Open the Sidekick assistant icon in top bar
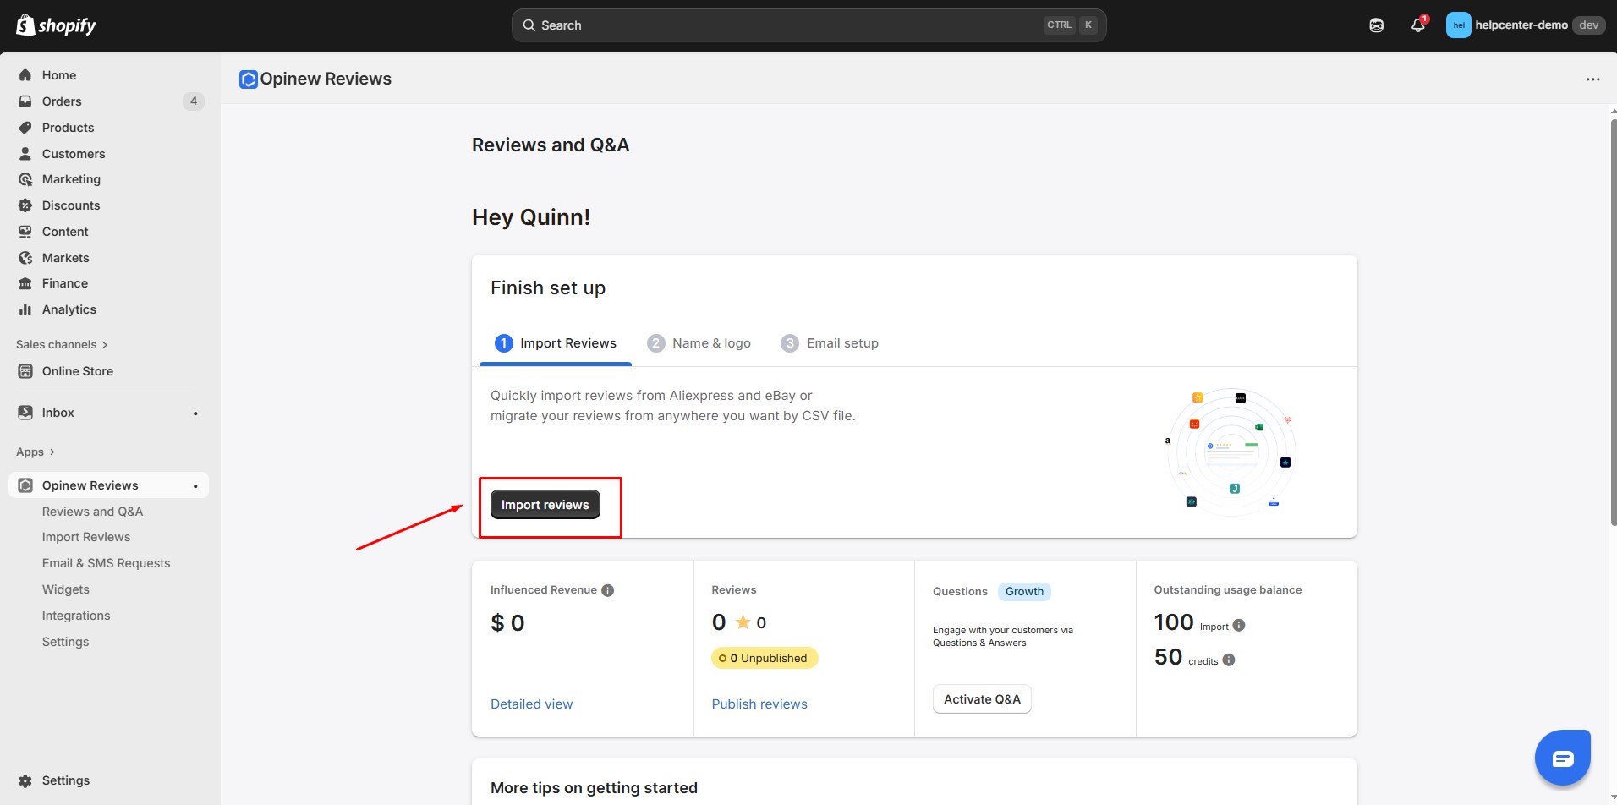The image size is (1617, 805). coord(1377,25)
